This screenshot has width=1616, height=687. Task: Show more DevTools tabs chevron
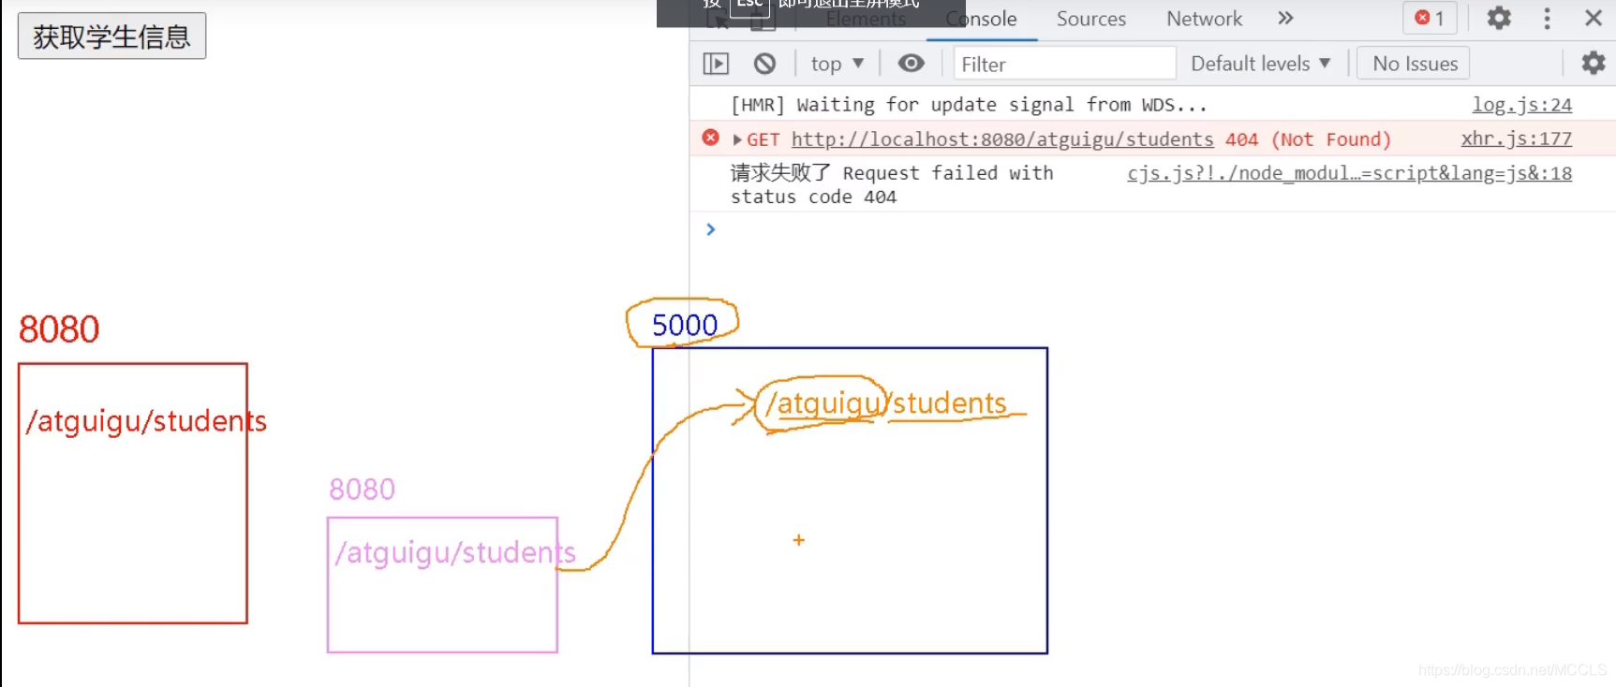click(x=1285, y=18)
